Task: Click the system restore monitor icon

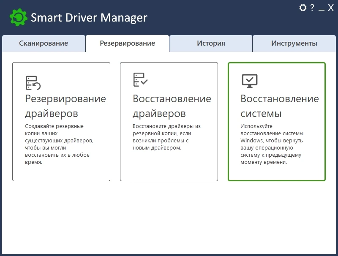Action: [x=250, y=81]
